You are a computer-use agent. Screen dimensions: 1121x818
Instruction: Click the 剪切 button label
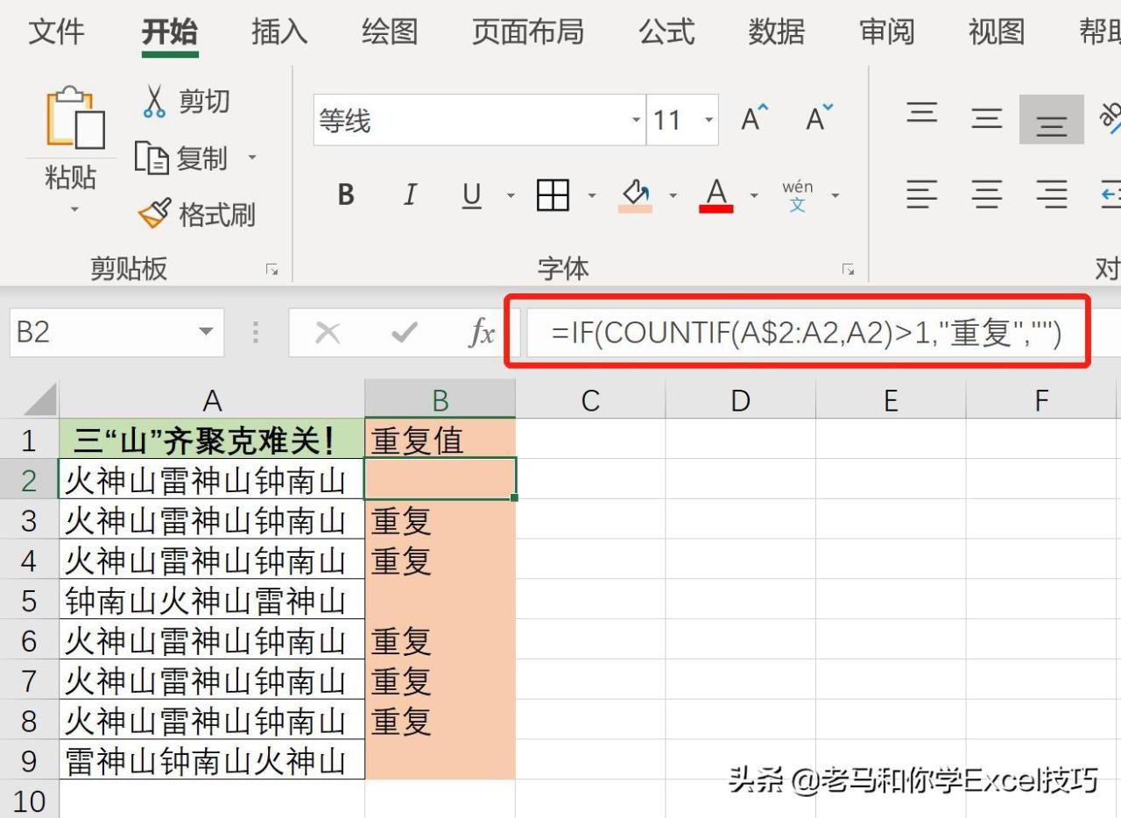point(204,102)
